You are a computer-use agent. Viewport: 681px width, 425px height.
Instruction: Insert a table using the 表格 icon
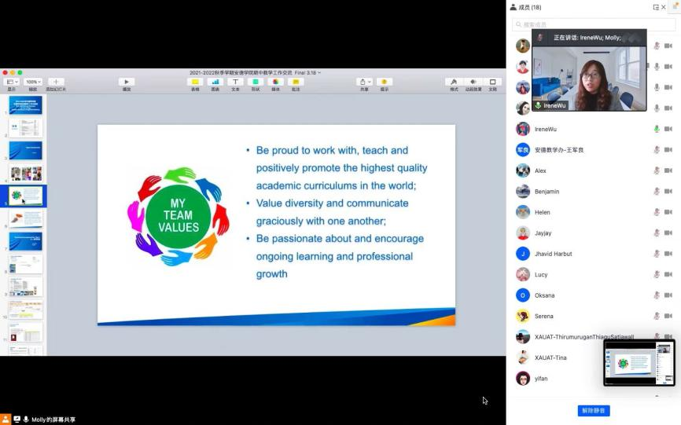tap(195, 82)
